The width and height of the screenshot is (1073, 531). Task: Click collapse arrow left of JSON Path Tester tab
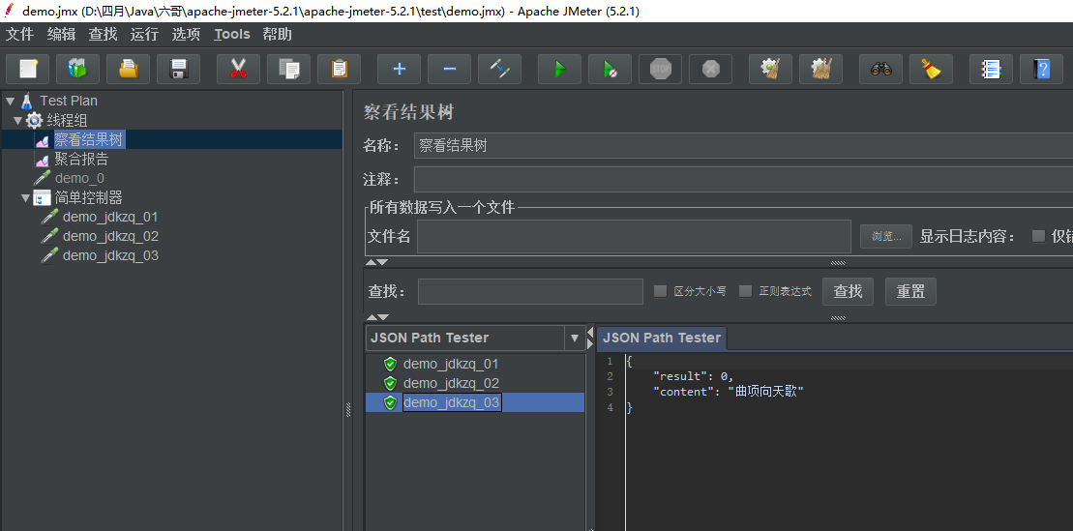[590, 333]
